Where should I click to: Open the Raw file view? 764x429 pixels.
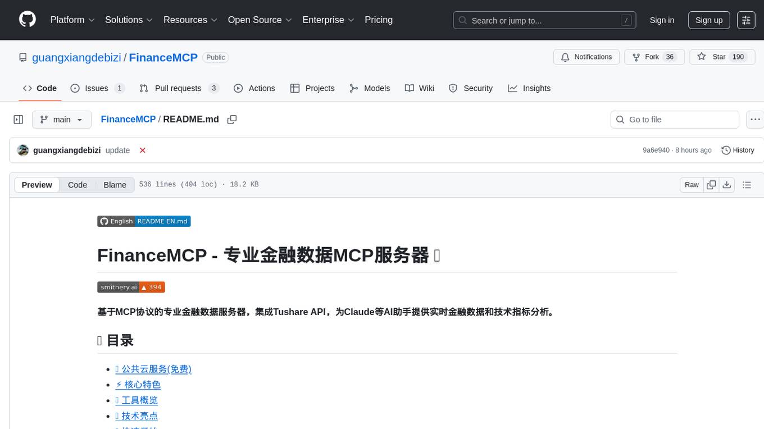(692, 185)
